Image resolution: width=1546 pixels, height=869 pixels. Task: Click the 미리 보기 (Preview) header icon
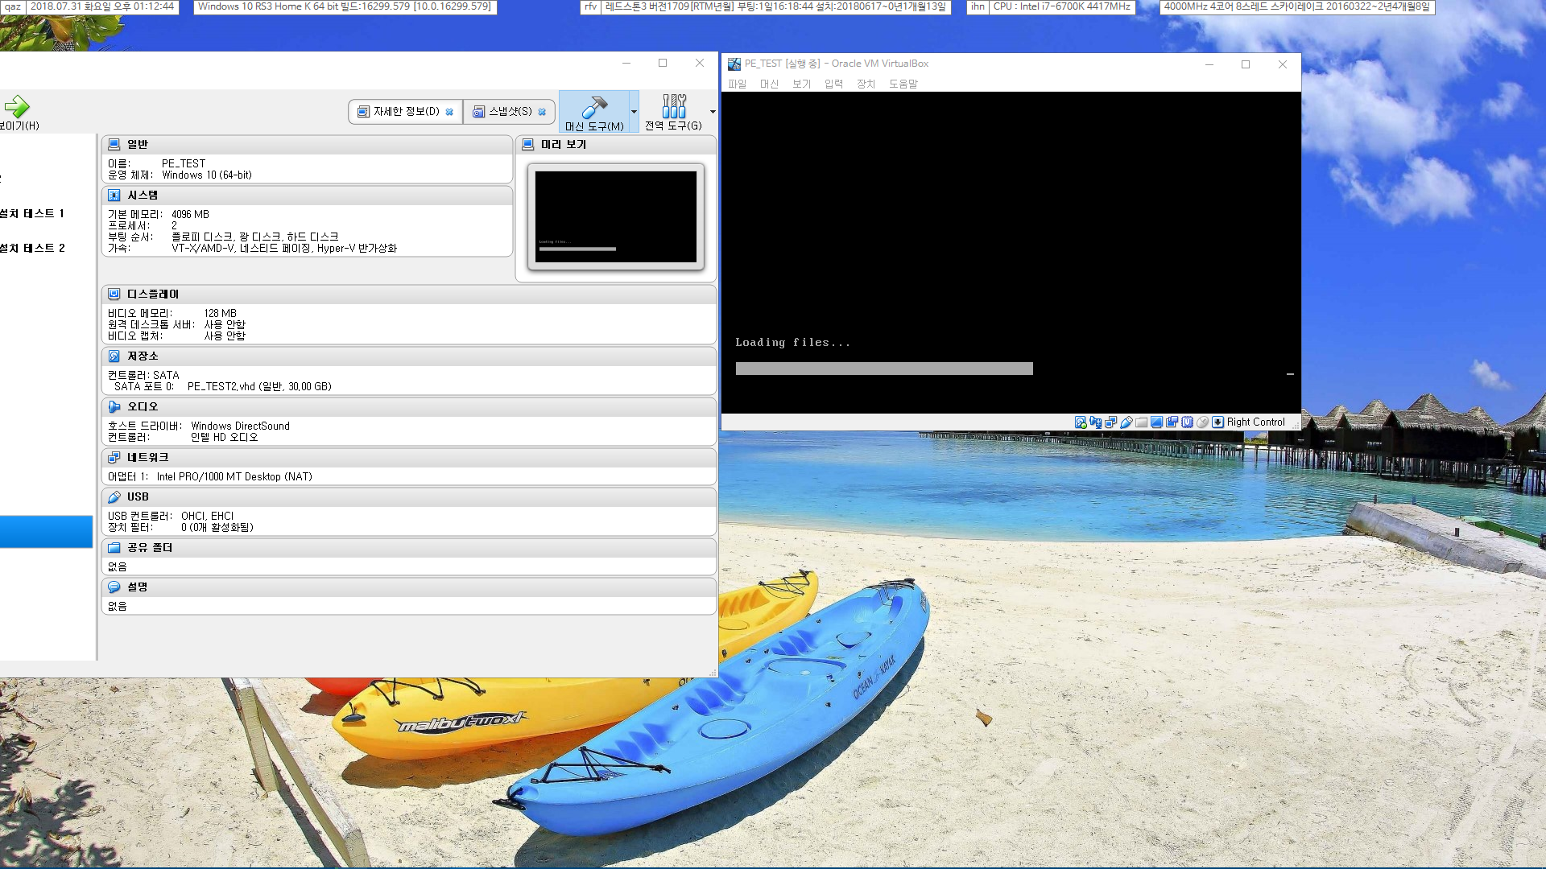click(528, 144)
